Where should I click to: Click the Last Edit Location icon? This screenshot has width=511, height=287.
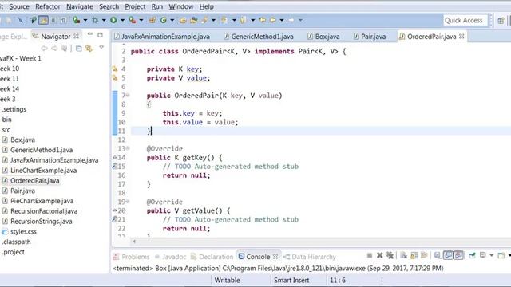262,20
